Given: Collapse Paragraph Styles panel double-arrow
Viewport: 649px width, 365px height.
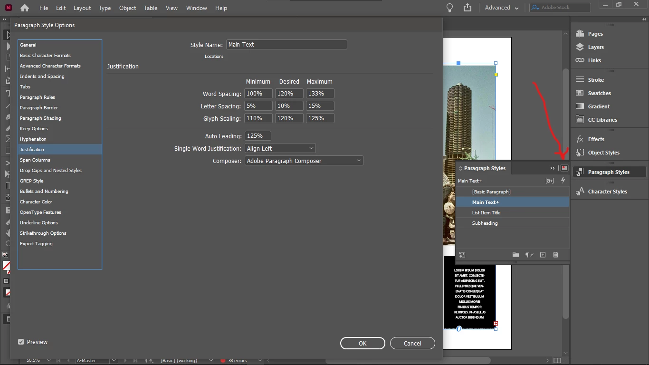Looking at the screenshot, I should 552,168.
